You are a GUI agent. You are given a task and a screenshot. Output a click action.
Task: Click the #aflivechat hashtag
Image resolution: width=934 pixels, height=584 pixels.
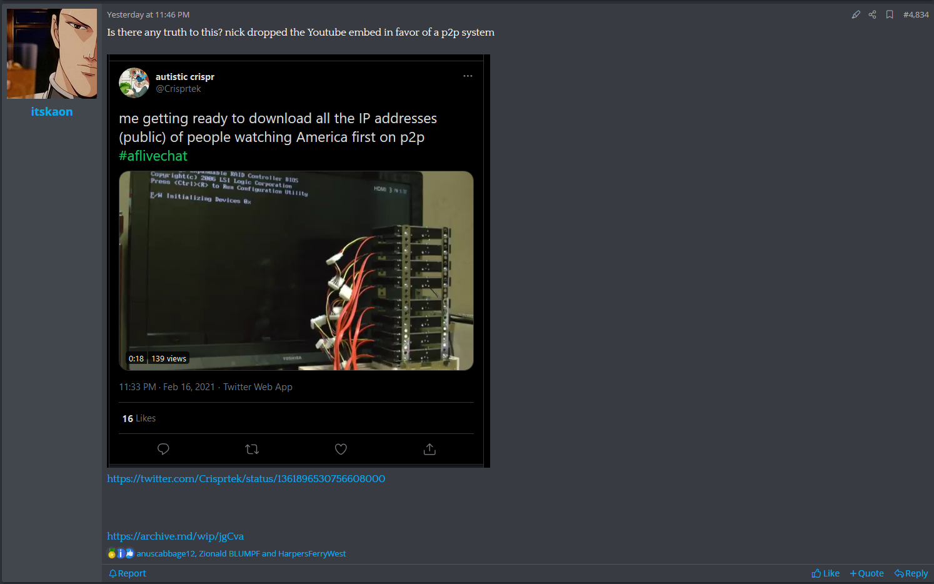click(x=153, y=156)
